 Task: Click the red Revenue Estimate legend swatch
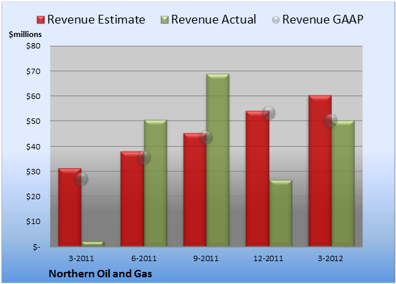click(x=40, y=20)
